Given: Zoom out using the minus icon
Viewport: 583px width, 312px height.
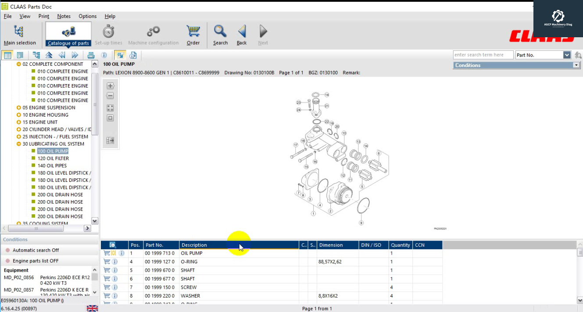Looking at the screenshot, I should (x=110, y=96).
